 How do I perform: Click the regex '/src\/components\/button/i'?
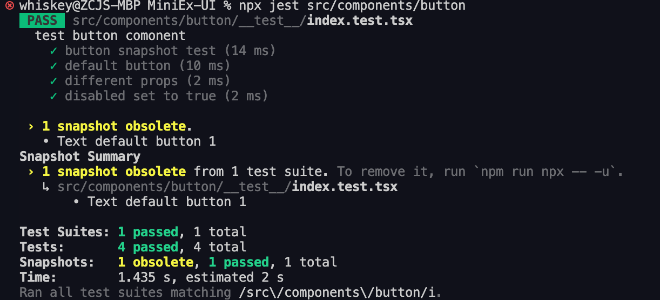338,292
